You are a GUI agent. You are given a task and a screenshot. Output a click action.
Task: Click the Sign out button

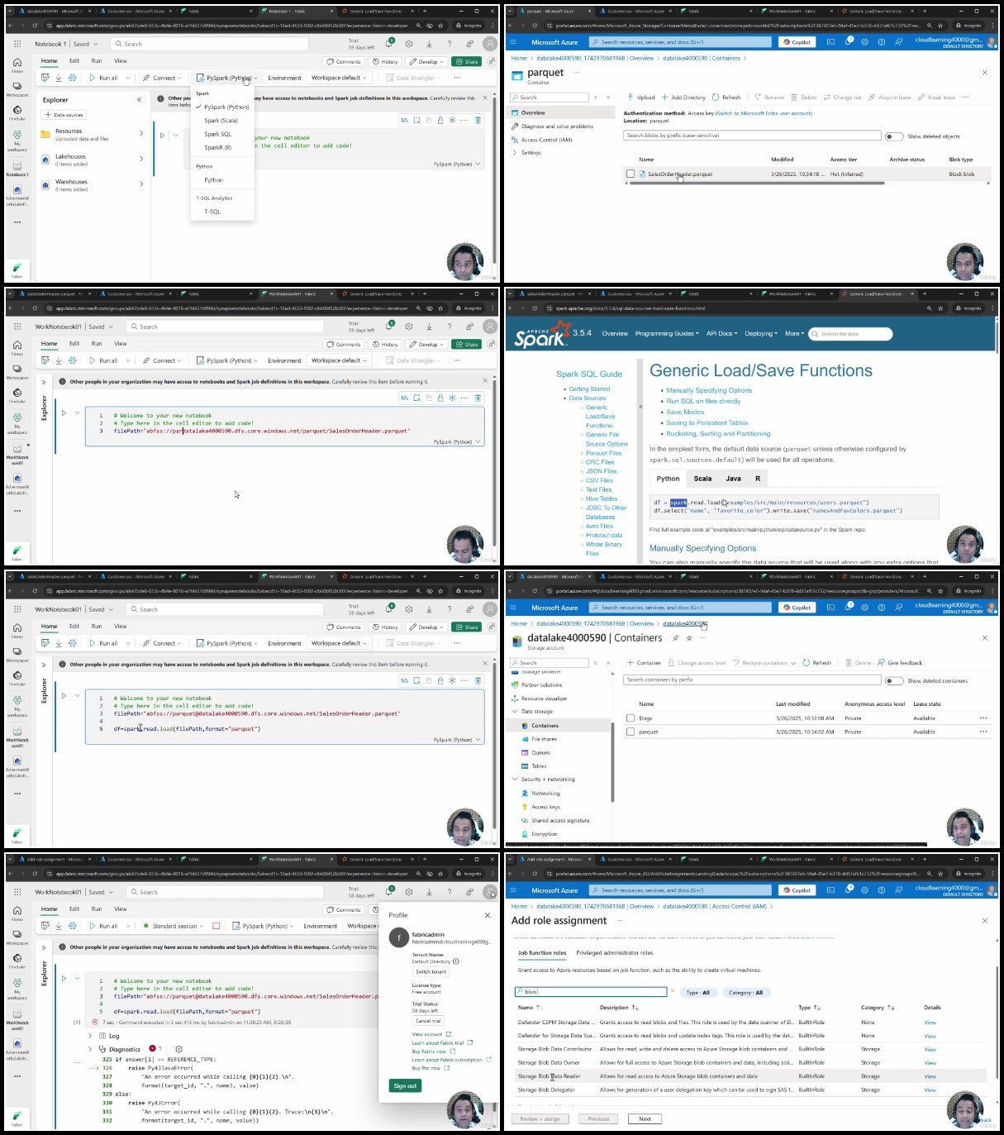(405, 1085)
